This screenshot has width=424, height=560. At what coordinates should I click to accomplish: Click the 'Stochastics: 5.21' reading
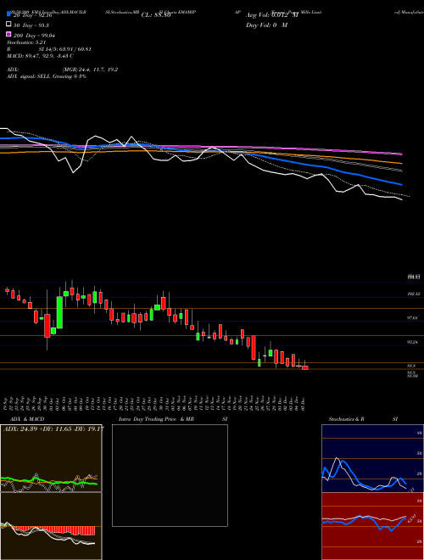pos(26,42)
